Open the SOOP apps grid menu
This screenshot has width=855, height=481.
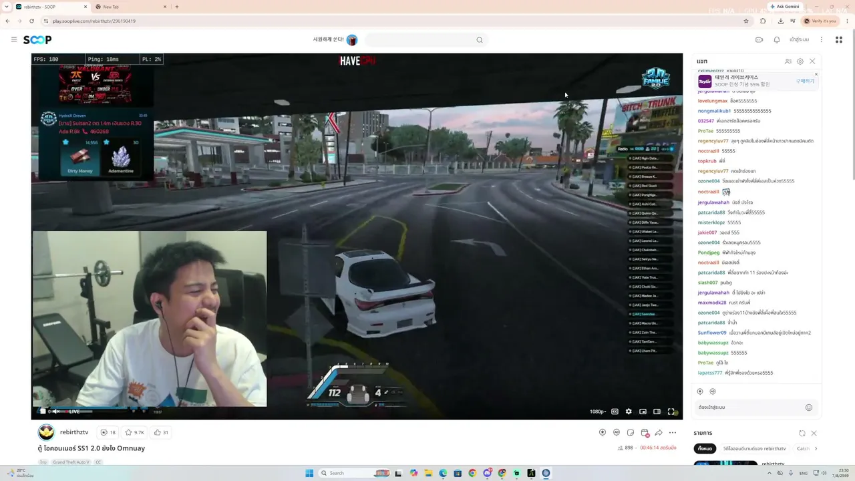tap(839, 39)
